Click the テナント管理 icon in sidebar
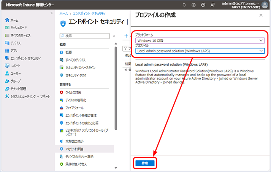Screen dimensions: 271x172 (7, 89)
